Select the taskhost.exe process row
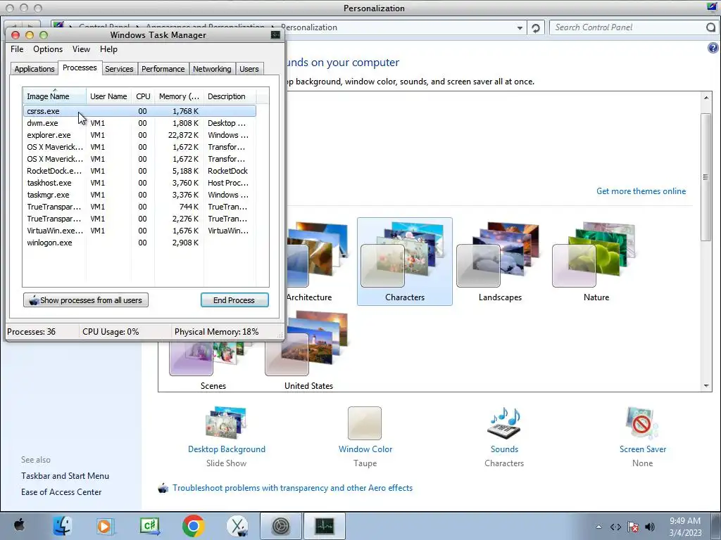The image size is (721, 540). 139,183
